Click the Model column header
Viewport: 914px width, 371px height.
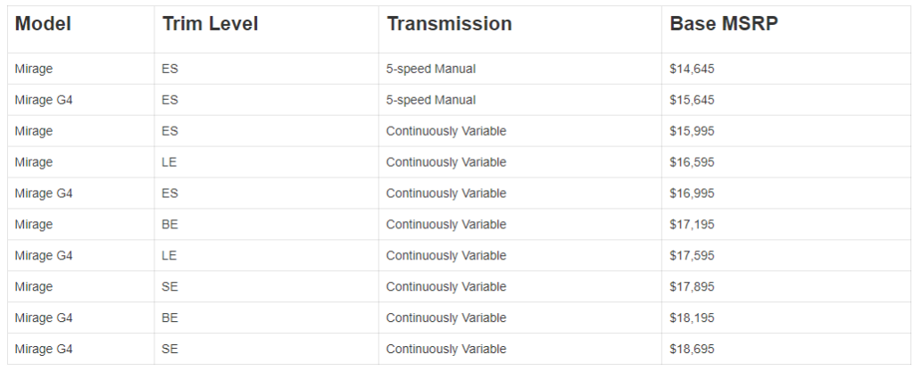point(43,24)
